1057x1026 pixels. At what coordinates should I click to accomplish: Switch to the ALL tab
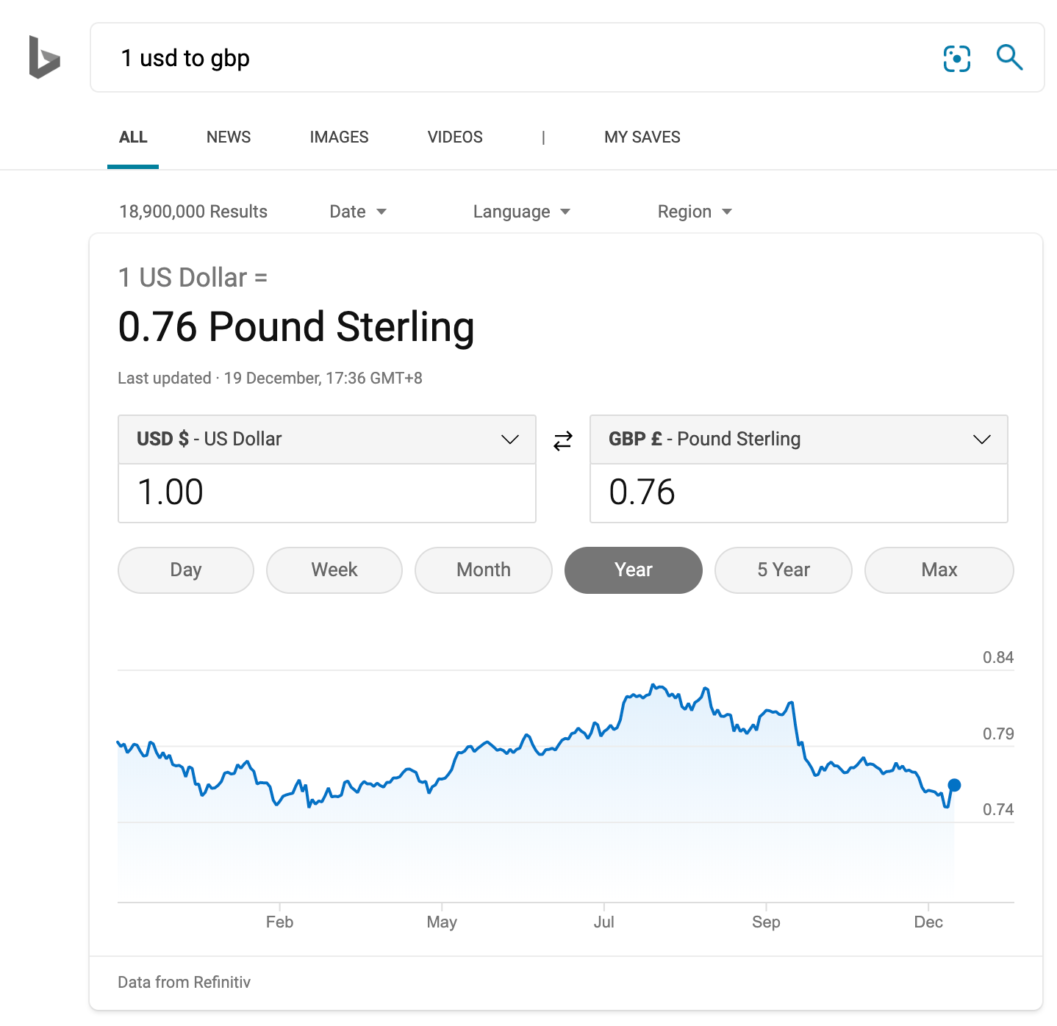click(x=133, y=137)
